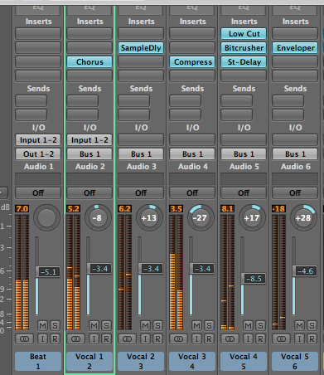Image resolution: width=324 pixels, height=375 pixels.
Task: Open the SampleDly insert on Vocal 2
Action: coord(141,48)
